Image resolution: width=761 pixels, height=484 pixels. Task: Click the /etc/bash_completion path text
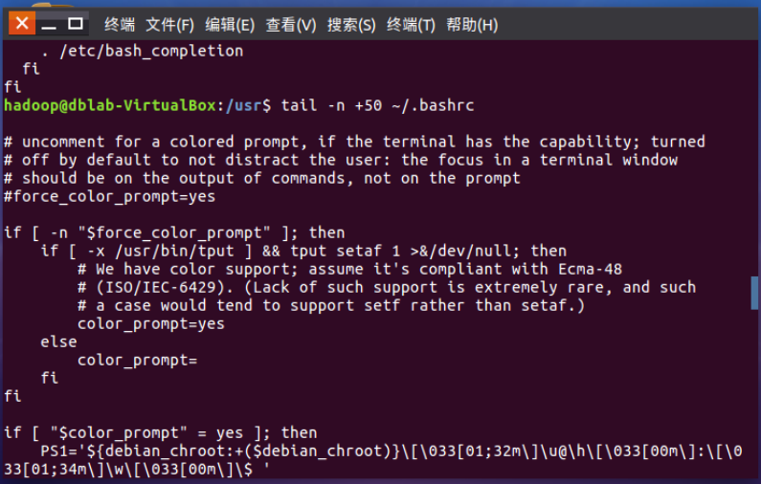[x=151, y=51]
